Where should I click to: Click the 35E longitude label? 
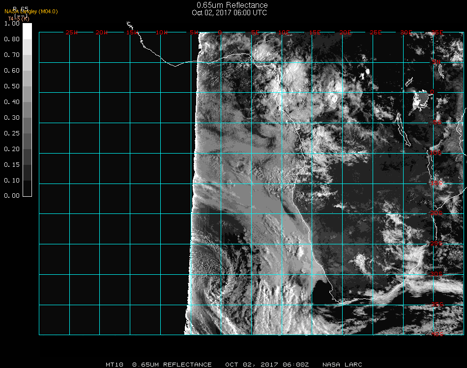(x=437, y=32)
